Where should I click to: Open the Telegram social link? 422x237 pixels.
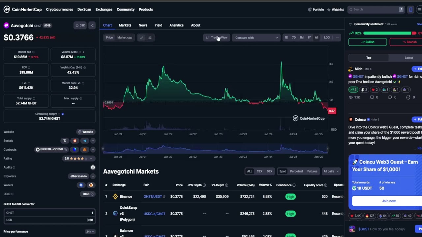point(84,141)
